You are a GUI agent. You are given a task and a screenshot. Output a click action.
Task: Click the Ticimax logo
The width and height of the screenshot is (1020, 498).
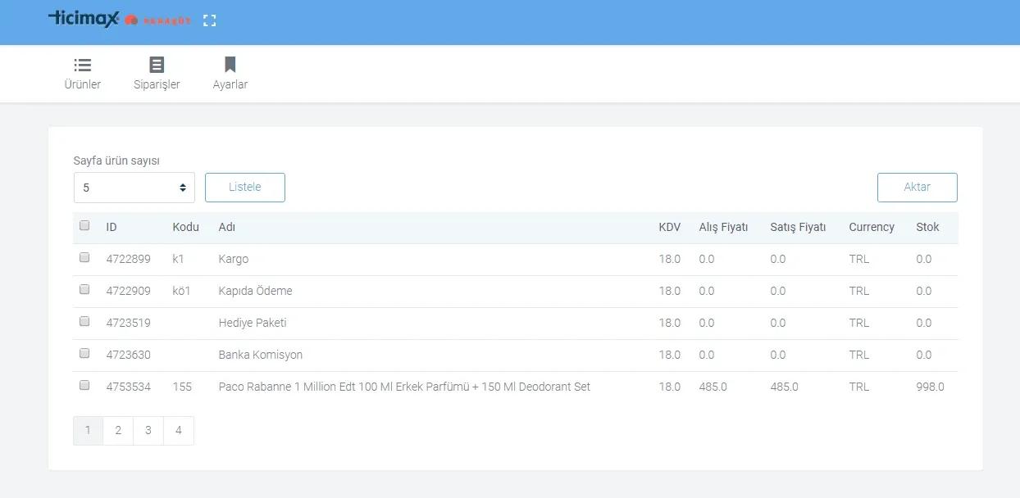click(x=84, y=19)
